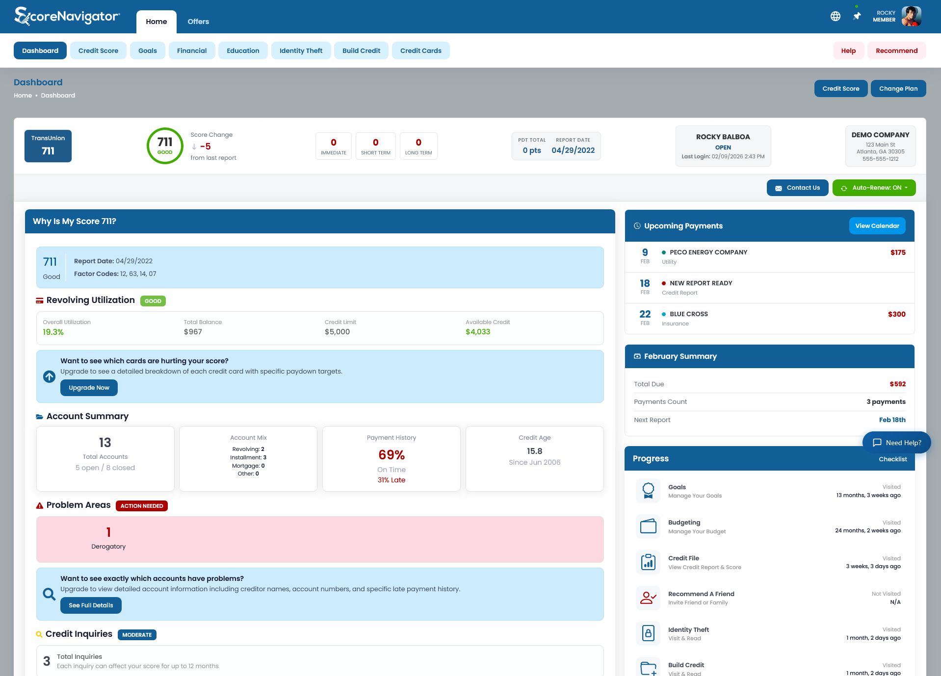Click the Credit File chart icon

[x=648, y=562]
